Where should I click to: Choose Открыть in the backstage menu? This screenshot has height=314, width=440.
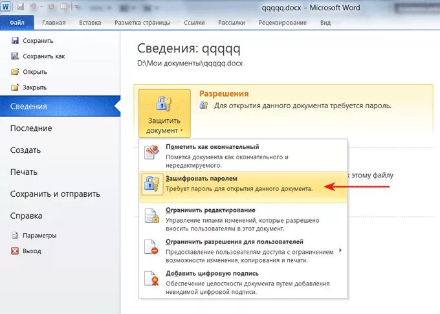click(35, 72)
